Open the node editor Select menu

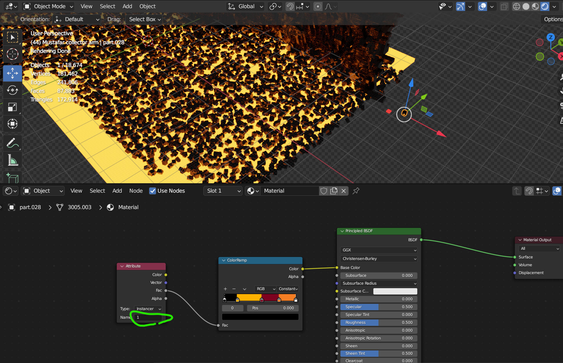pyautogui.click(x=97, y=191)
